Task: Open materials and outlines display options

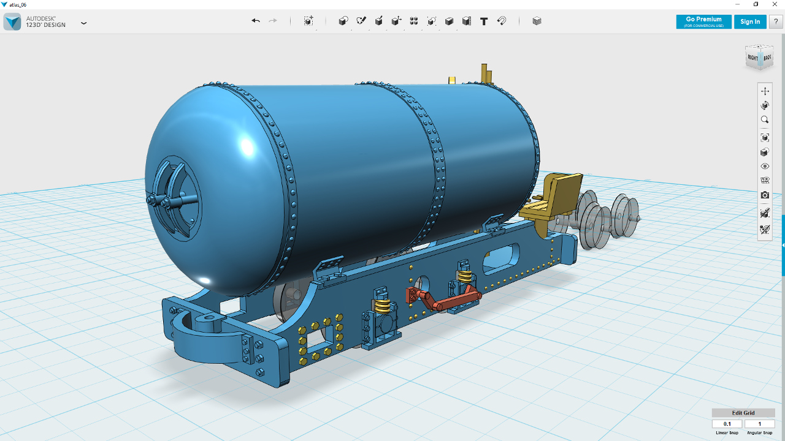Action: (765, 152)
